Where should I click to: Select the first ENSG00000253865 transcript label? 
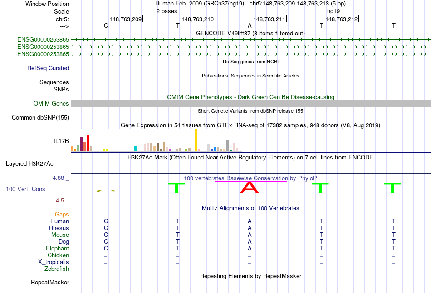point(43,40)
